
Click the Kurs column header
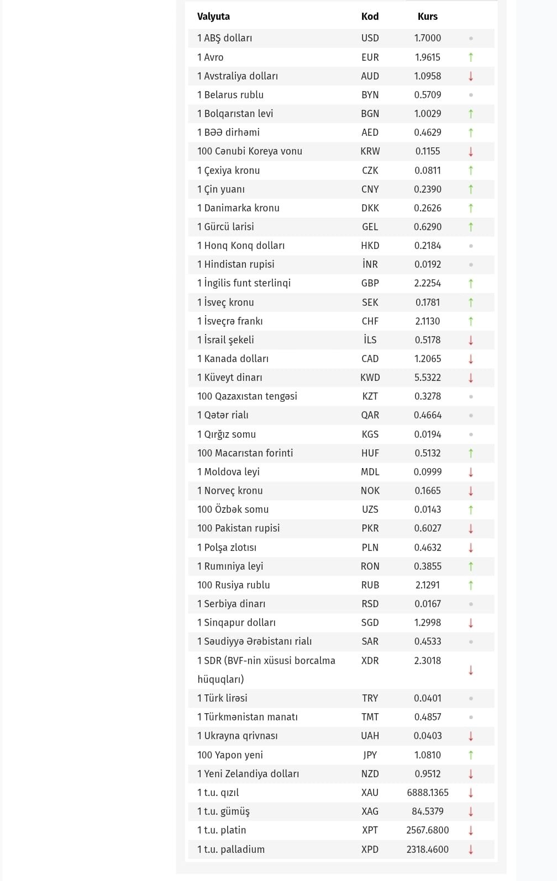click(427, 17)
